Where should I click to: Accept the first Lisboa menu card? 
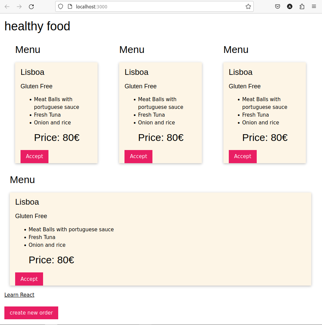point(34,156)
